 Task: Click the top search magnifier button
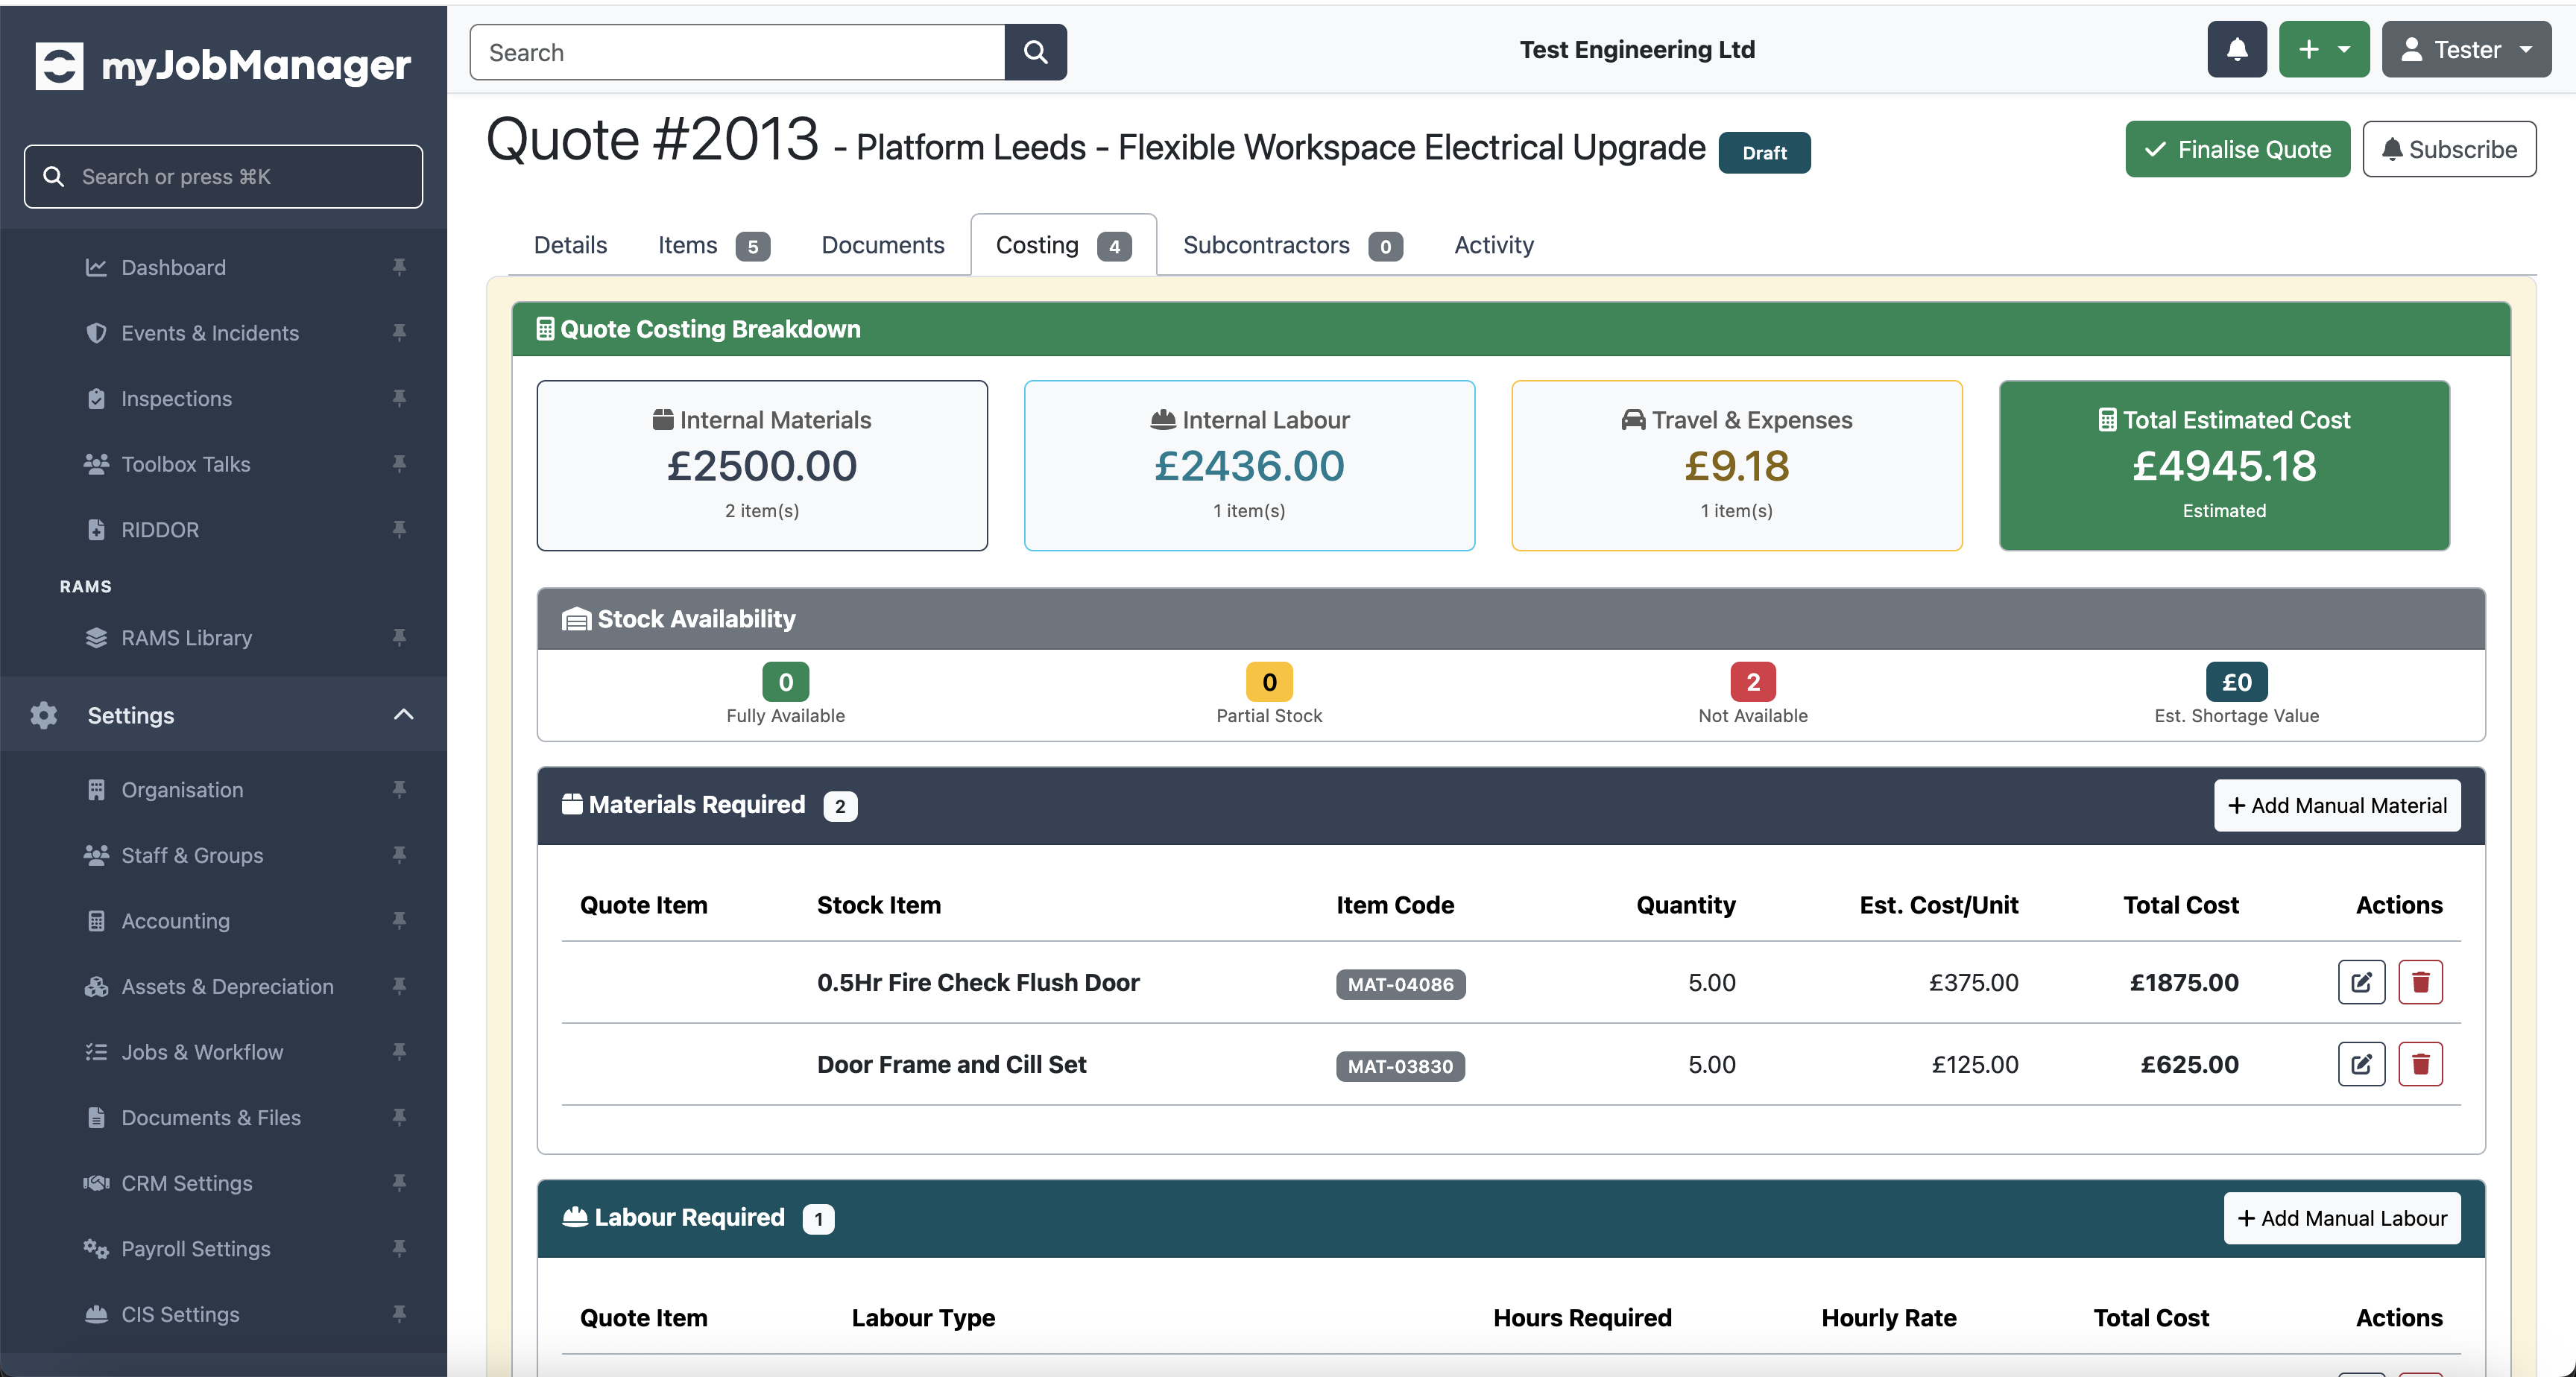(x=1035, y=52)
